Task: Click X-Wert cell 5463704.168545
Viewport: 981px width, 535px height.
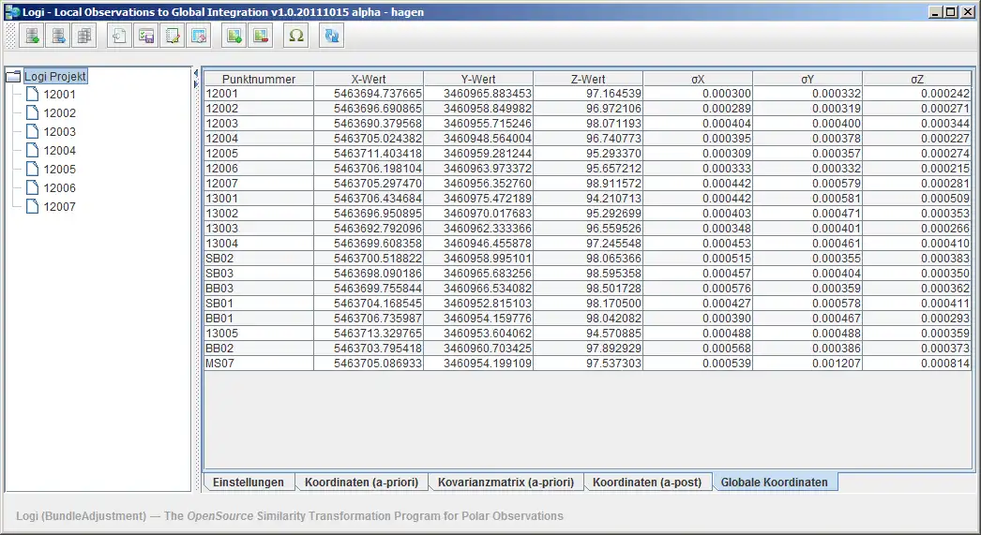Action: (369, 304)
